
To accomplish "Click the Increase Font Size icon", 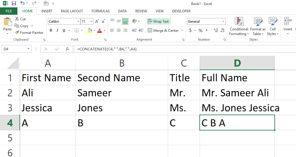I will click(x=97, y=22).
